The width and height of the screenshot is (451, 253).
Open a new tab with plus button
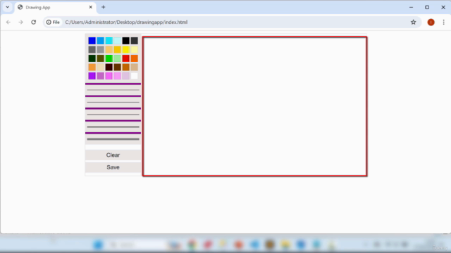coord(104,7)
